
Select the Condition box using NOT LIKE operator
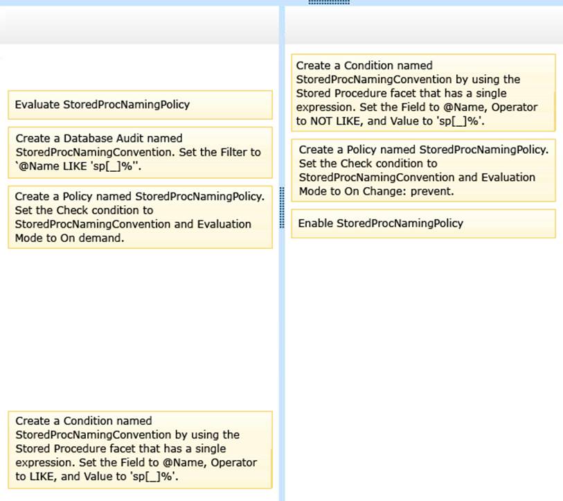pos(422,93)
